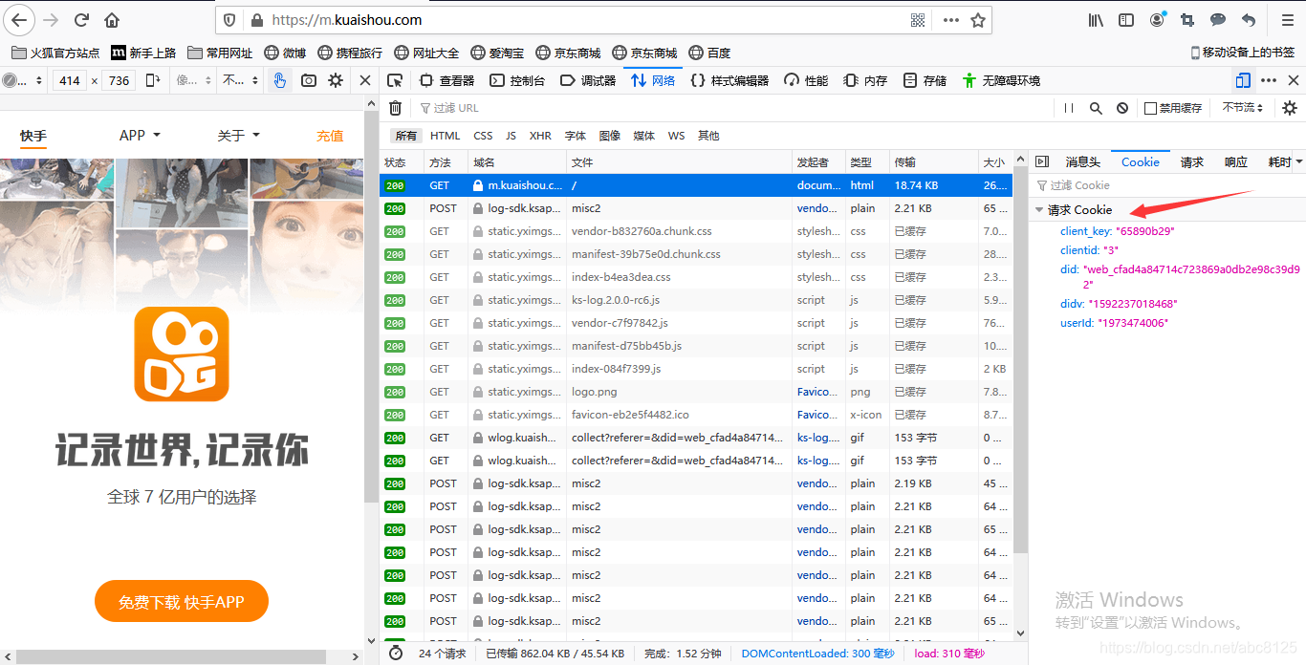Viewport: 1306px width, 665px height.
Task: Open the Firefox account avatar icon
Action: pos(1158,20)
